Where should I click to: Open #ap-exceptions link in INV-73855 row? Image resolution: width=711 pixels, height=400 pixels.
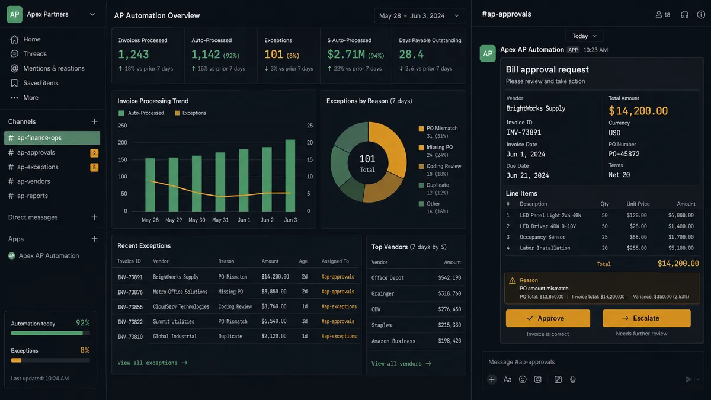click(x=339, y=306)
